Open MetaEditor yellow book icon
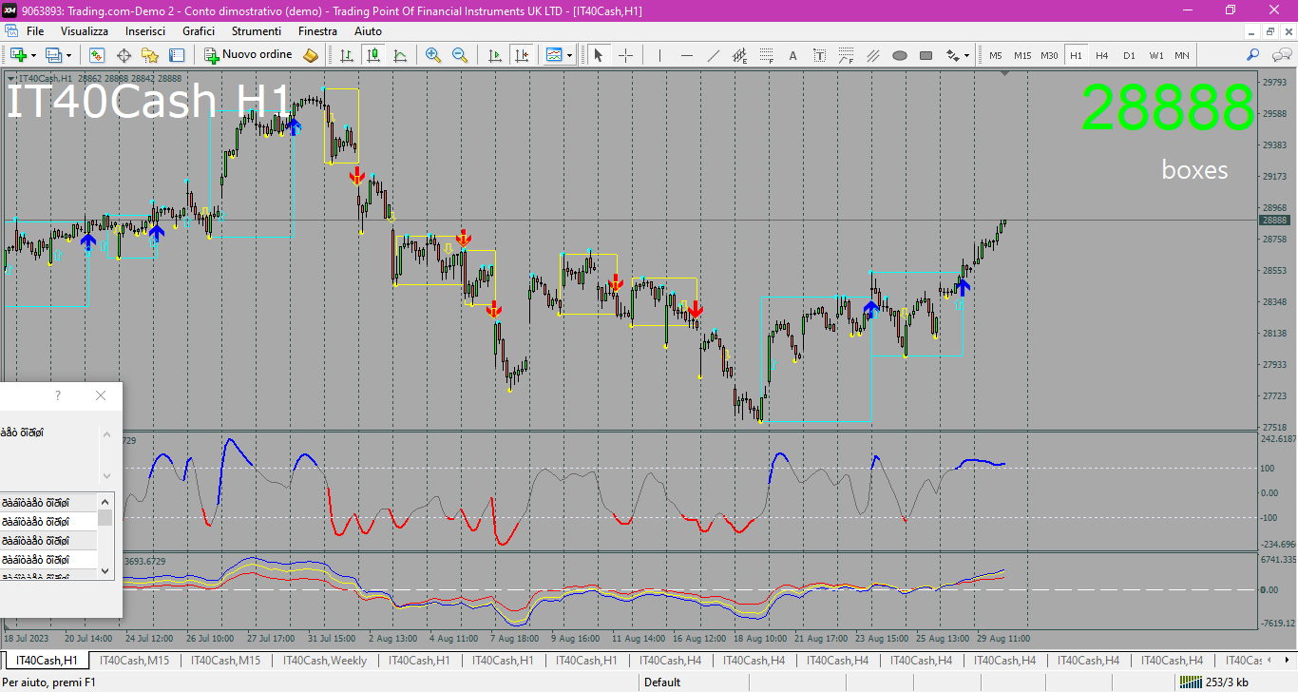The width and height of the screenshot is (1298, 692). tap(311, 55)
